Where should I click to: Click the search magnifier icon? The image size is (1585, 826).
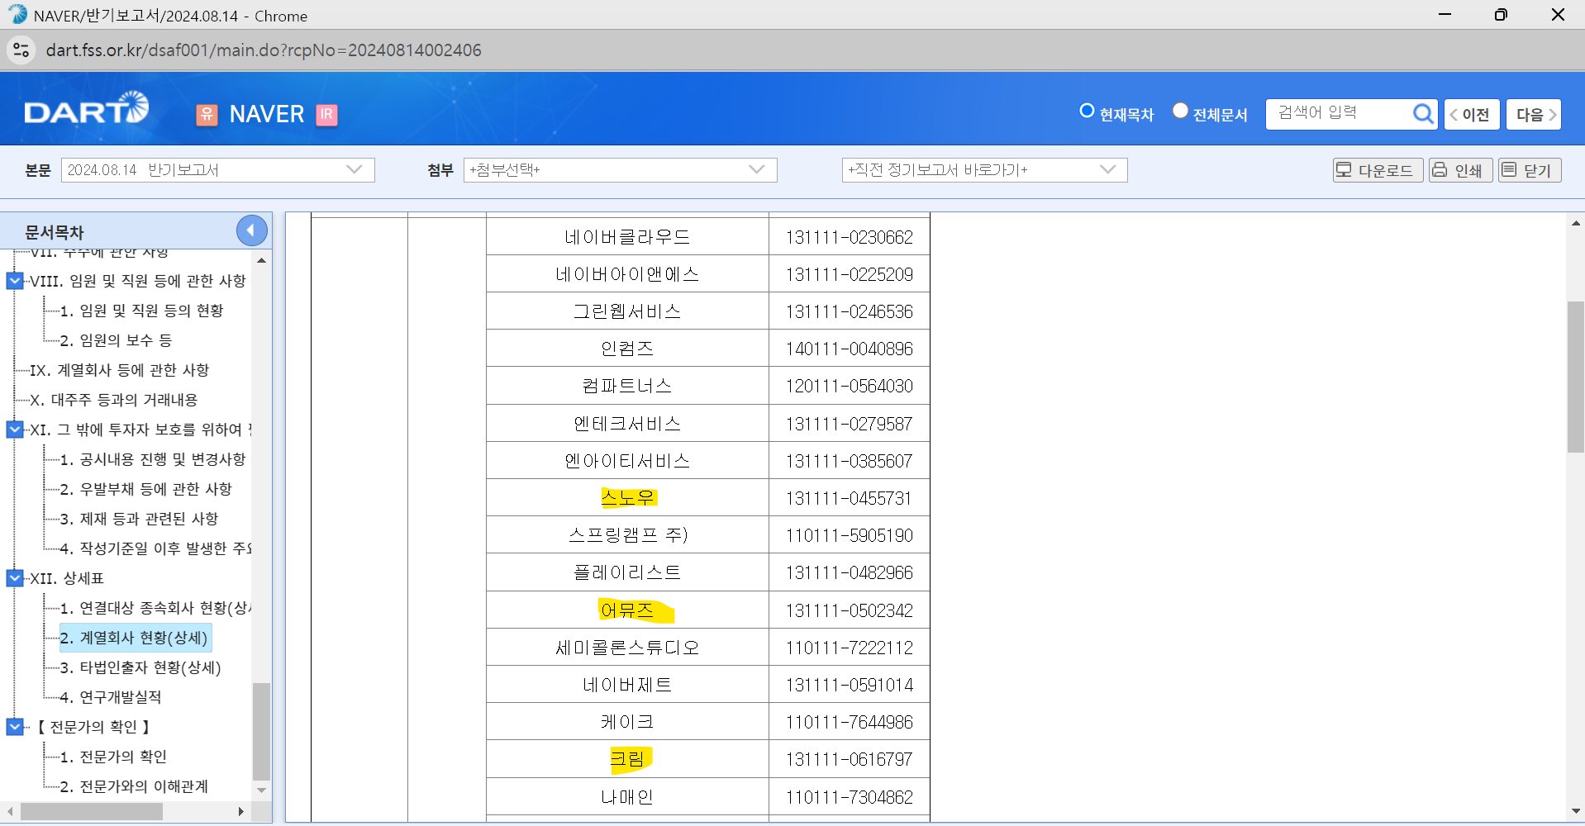[1423, 114]
